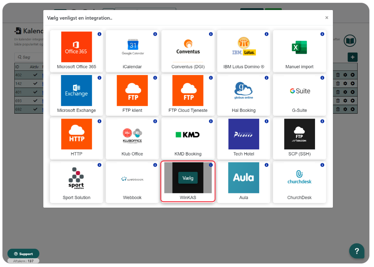This screenshot has width=374, height=267.
Task: Select the Microsoft Office 365 integration tile
Action: [x=76, y=51]
